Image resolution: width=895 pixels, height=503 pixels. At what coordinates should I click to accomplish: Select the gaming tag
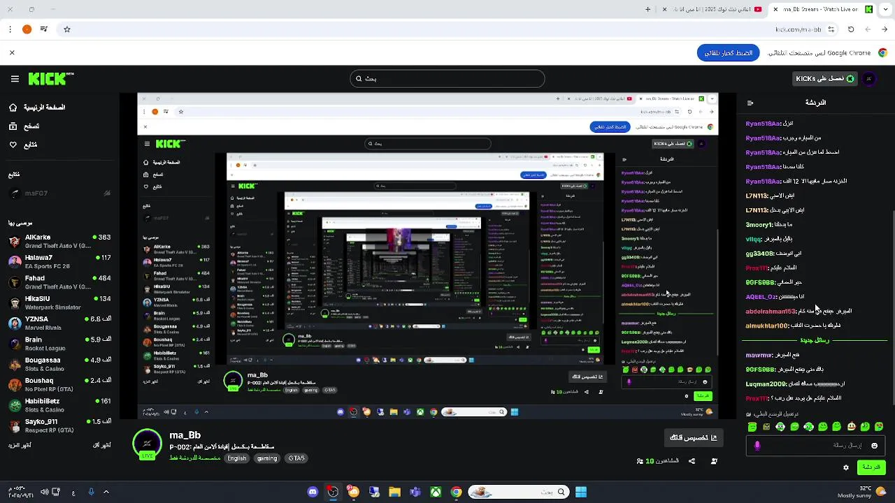click(267, 458)
